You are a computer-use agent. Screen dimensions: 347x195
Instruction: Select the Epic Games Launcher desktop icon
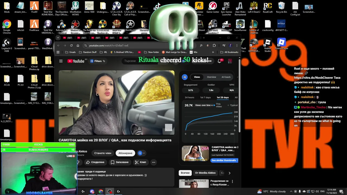pos(226,9)
